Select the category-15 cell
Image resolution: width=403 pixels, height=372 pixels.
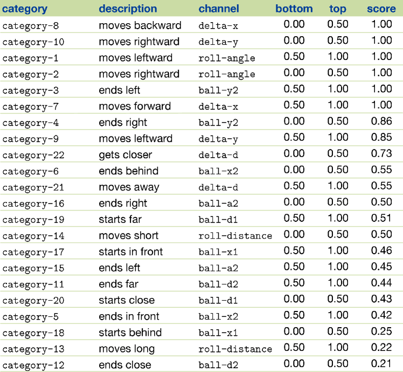coord(33,268)
